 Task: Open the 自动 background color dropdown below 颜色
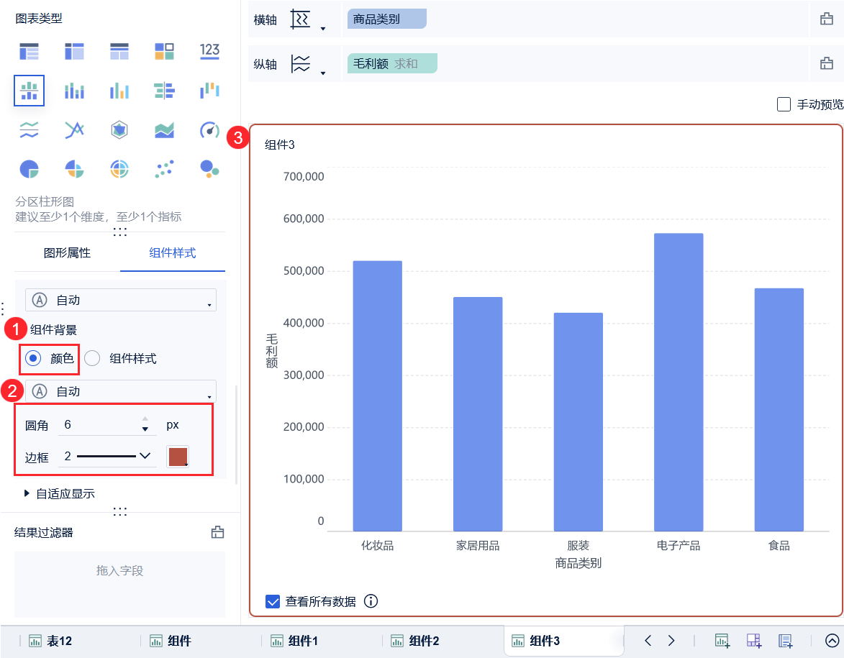tap(121, 391)
